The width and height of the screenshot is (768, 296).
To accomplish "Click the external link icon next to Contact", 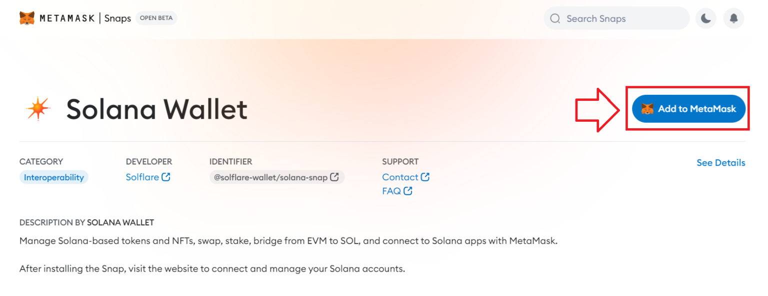I will point(426,177).
